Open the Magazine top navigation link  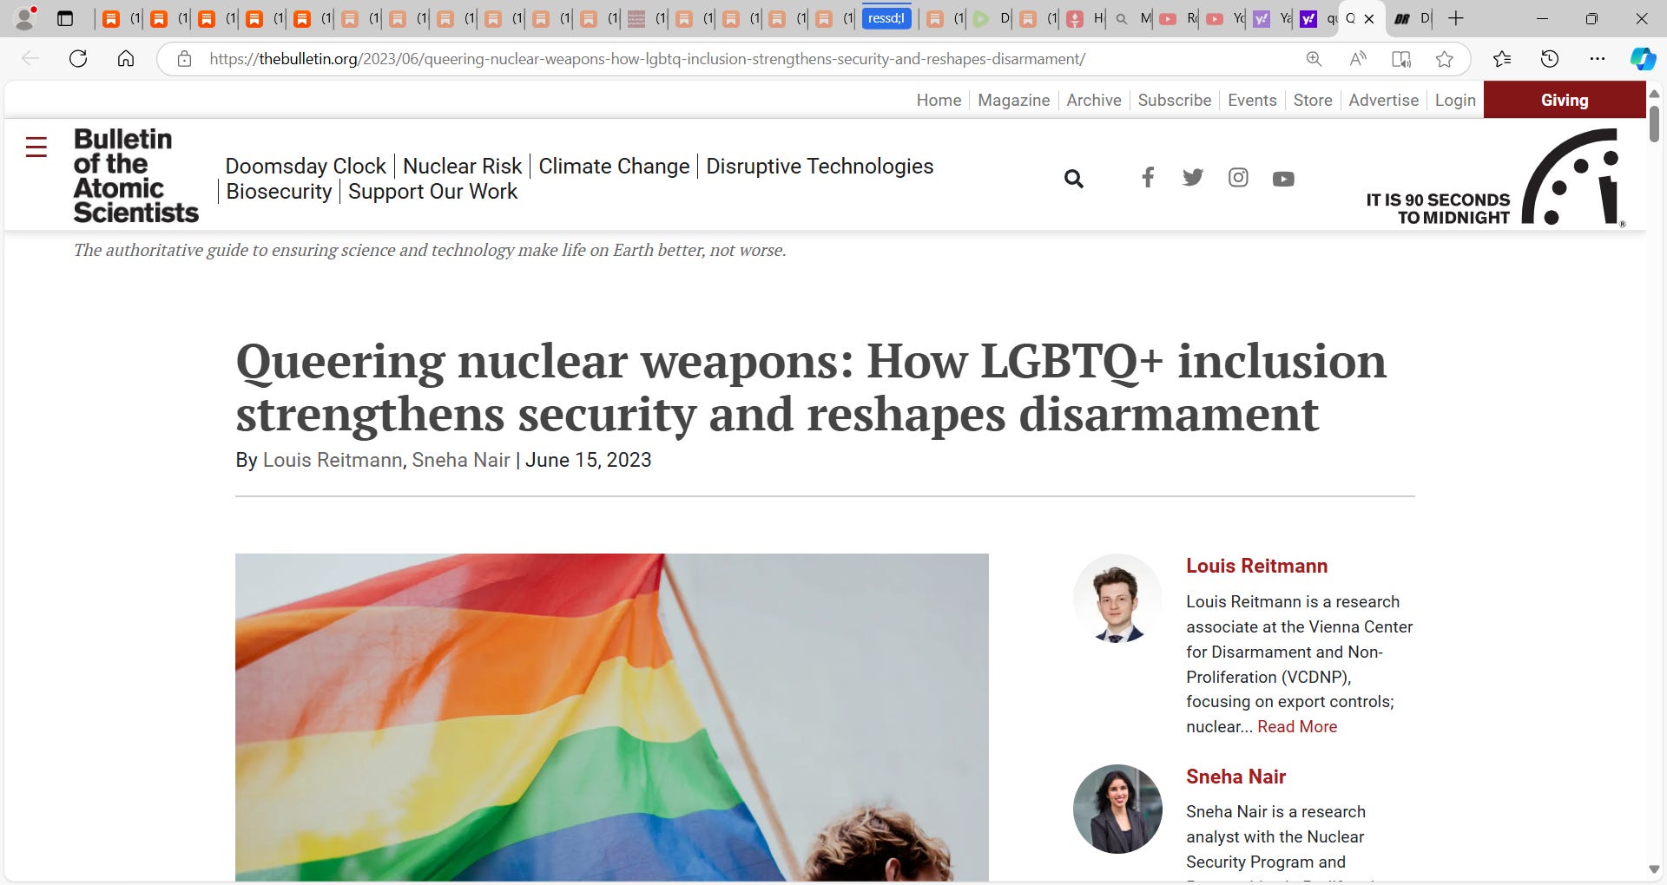pos(1013,100)
